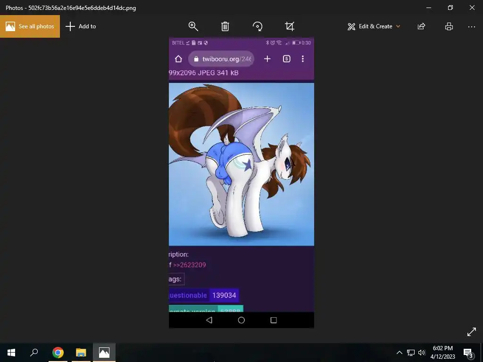The image size is (483, 362).
Task: Launch Google Chrome from the taskbar
Action: pos(58,353)
